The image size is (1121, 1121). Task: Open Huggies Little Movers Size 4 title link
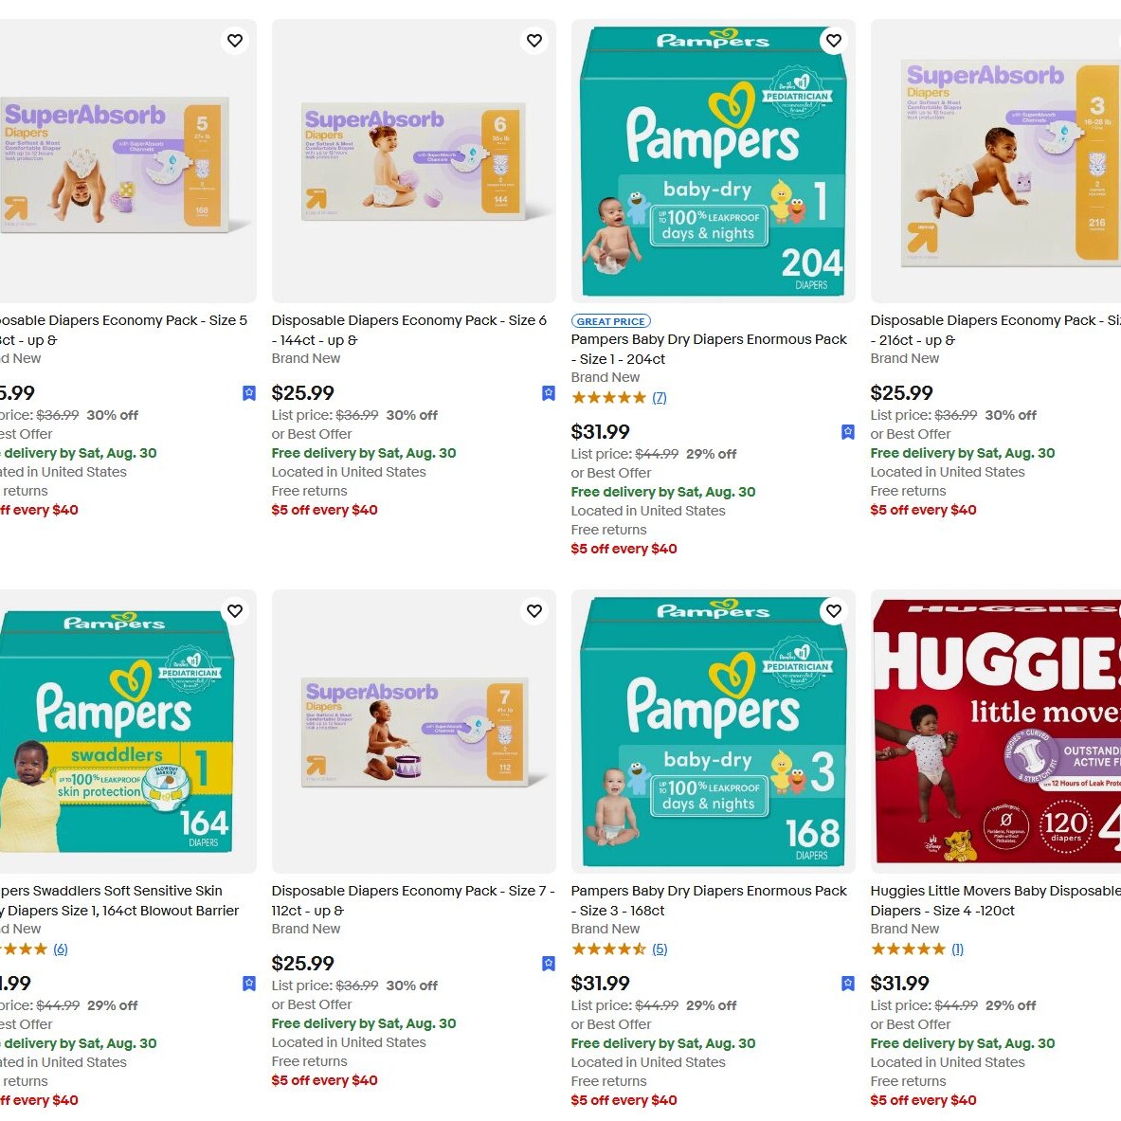[994, 900]
